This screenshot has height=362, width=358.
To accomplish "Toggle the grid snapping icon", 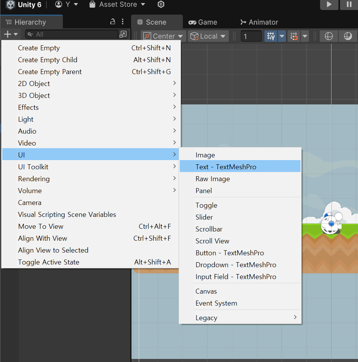I will 294,36.
